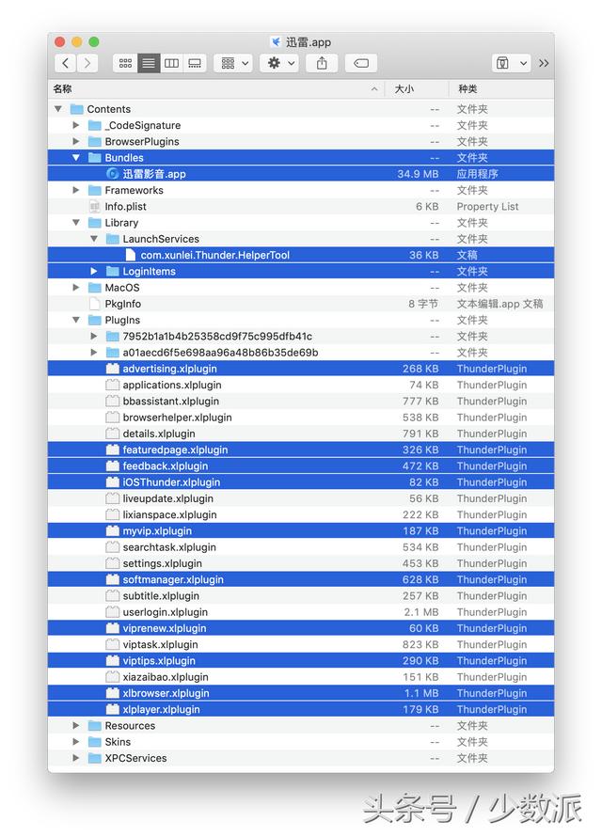Open the group-by arrangement dropdown
Image resolution: width=602 pixels, height=836 pixels.
pos(233,63)
